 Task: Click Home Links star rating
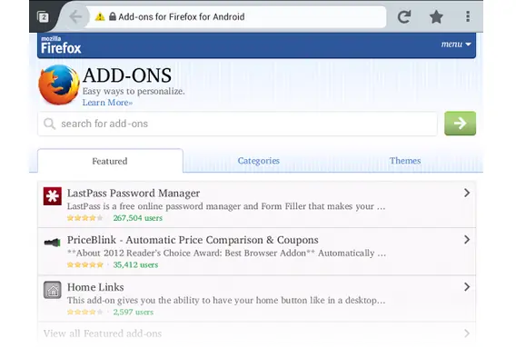click(x=84, y=312)
